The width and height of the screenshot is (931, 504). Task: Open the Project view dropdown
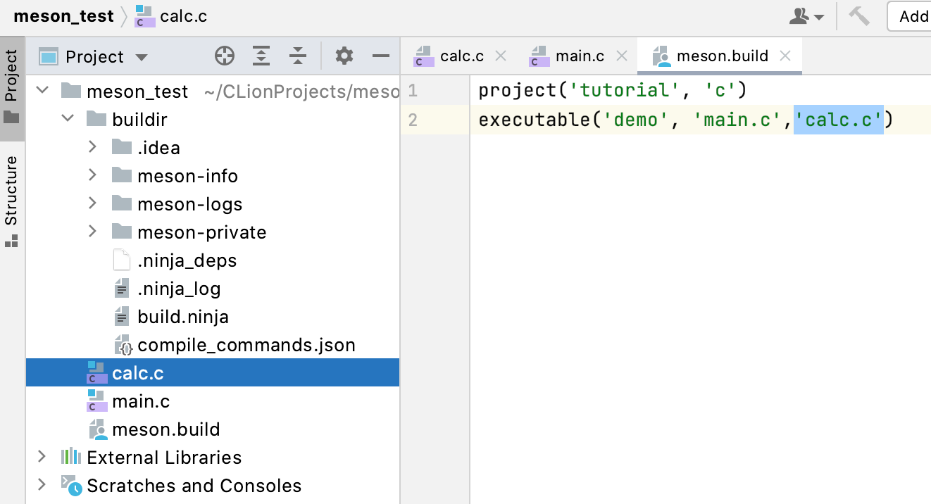click(141, 56)
